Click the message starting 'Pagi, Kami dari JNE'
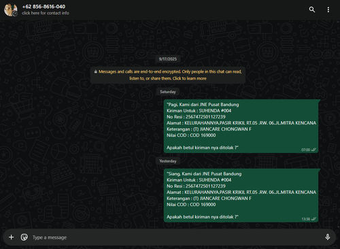This screenshot has height=249, width=340. click(241, 126)
